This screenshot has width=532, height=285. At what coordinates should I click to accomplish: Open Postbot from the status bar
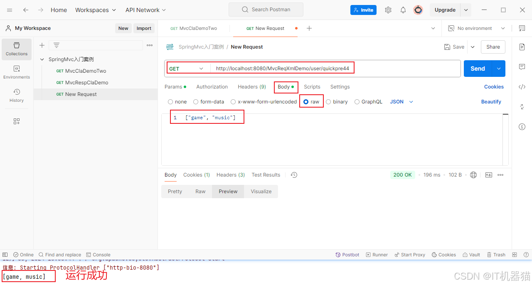coord(347,255)
